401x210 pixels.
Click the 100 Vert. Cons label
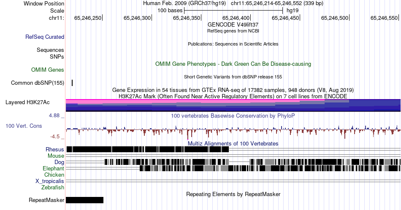24,126
